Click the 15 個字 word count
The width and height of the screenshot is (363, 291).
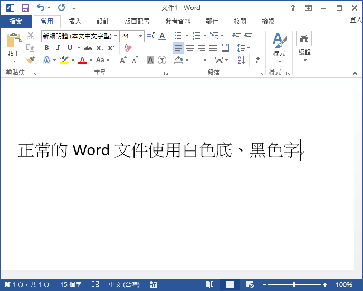[x=71, y=284]
